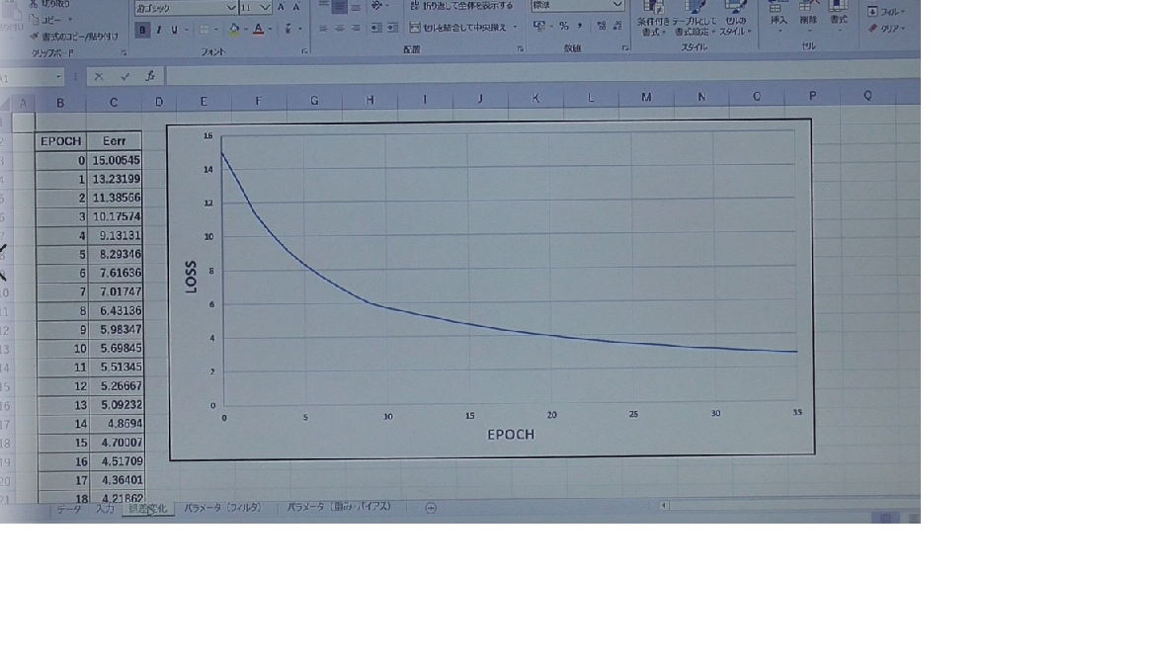This screenshot has height=654, width=1150.
Task: Open the font size dropdown
Action: (265, 7)
